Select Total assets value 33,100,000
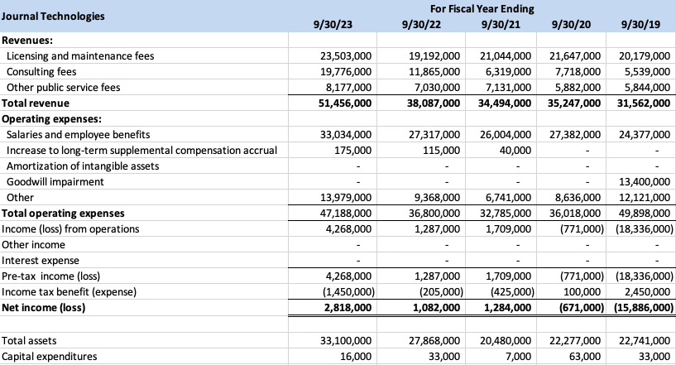Viewport: 676px width, 365px height. (x=344, y=340)
